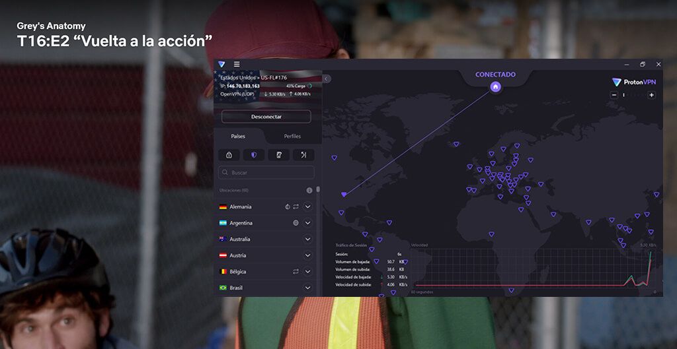Click Alemania's P2P arrows icon
Screen dimensions: 677x349
click(296, 206)
